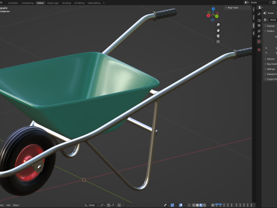Viewport: 277px width, 208px height.
Task: Open the overlays options dropdown arrow
Action: click(184, 205)
